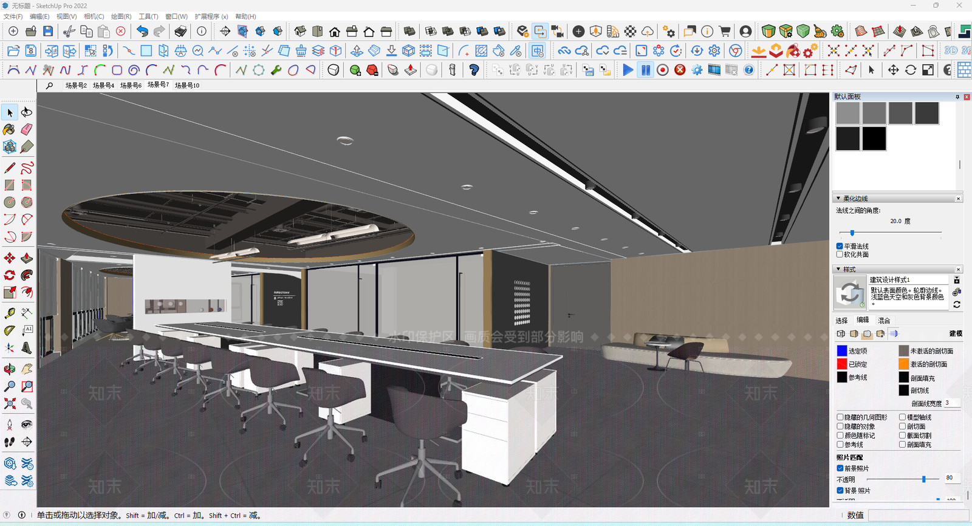
Task: Check the 隐藏的几何图形 checkbox
Action: [840, 417]
